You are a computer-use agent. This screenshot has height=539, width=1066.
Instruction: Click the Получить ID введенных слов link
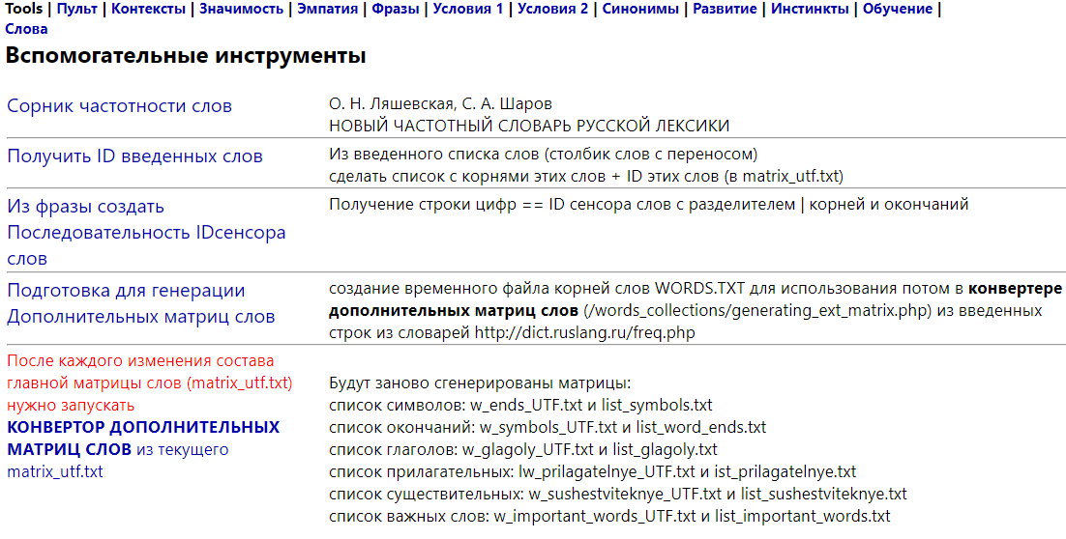(x=134, y=156)
